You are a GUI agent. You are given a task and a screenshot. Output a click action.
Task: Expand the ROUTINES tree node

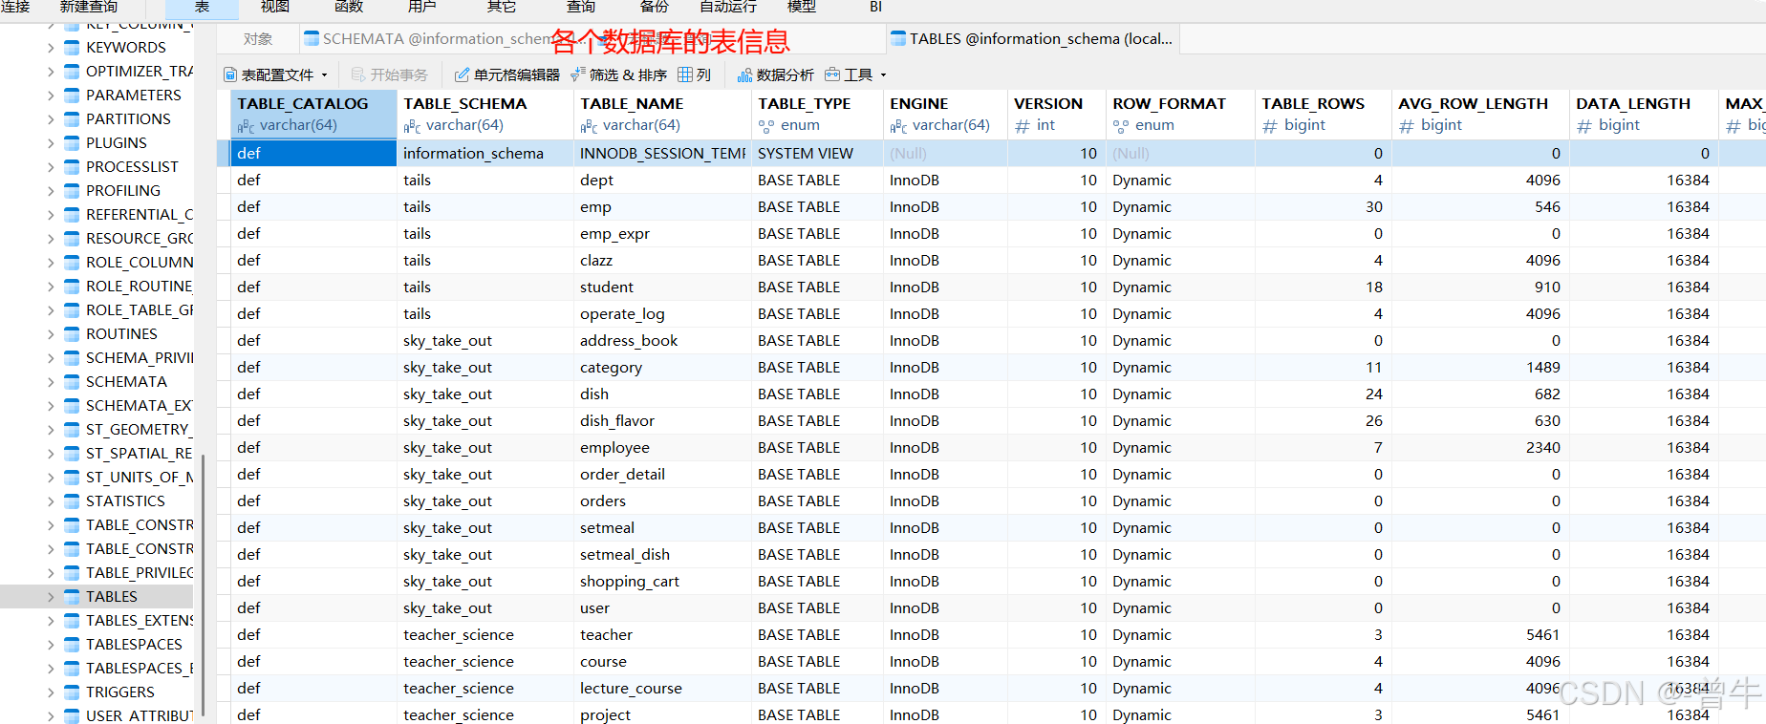[x=51, y=334]
